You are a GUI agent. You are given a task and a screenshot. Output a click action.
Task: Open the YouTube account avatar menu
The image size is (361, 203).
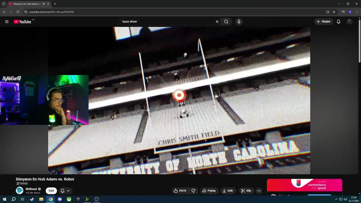point(349,22)
